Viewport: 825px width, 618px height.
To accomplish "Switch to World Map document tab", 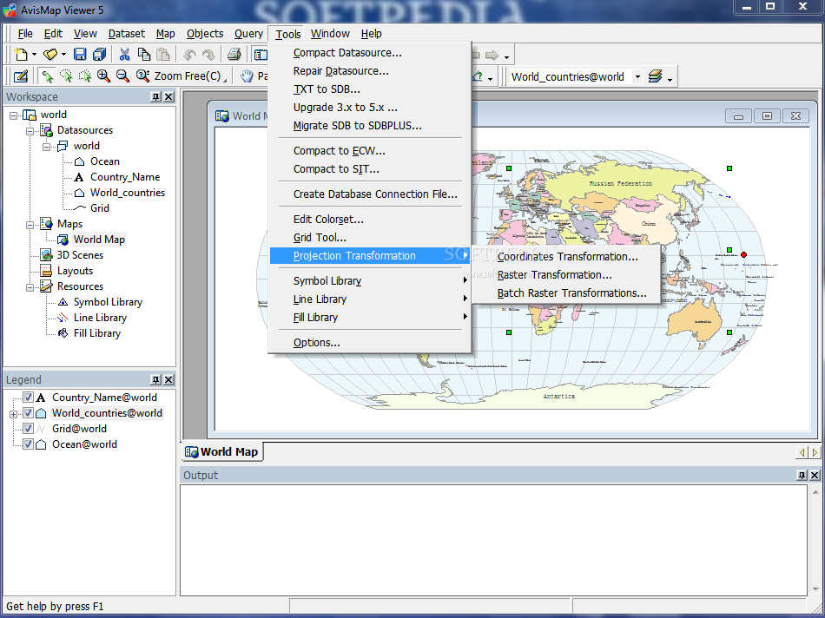I will pyautogui.click(x=222, y=452).
